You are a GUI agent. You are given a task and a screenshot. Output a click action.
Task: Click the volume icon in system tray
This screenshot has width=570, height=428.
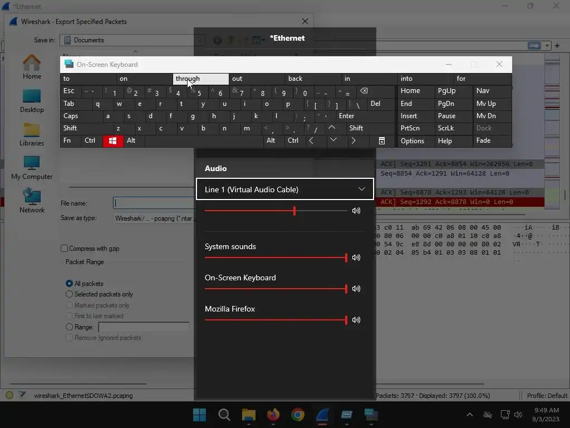point(518,415)
